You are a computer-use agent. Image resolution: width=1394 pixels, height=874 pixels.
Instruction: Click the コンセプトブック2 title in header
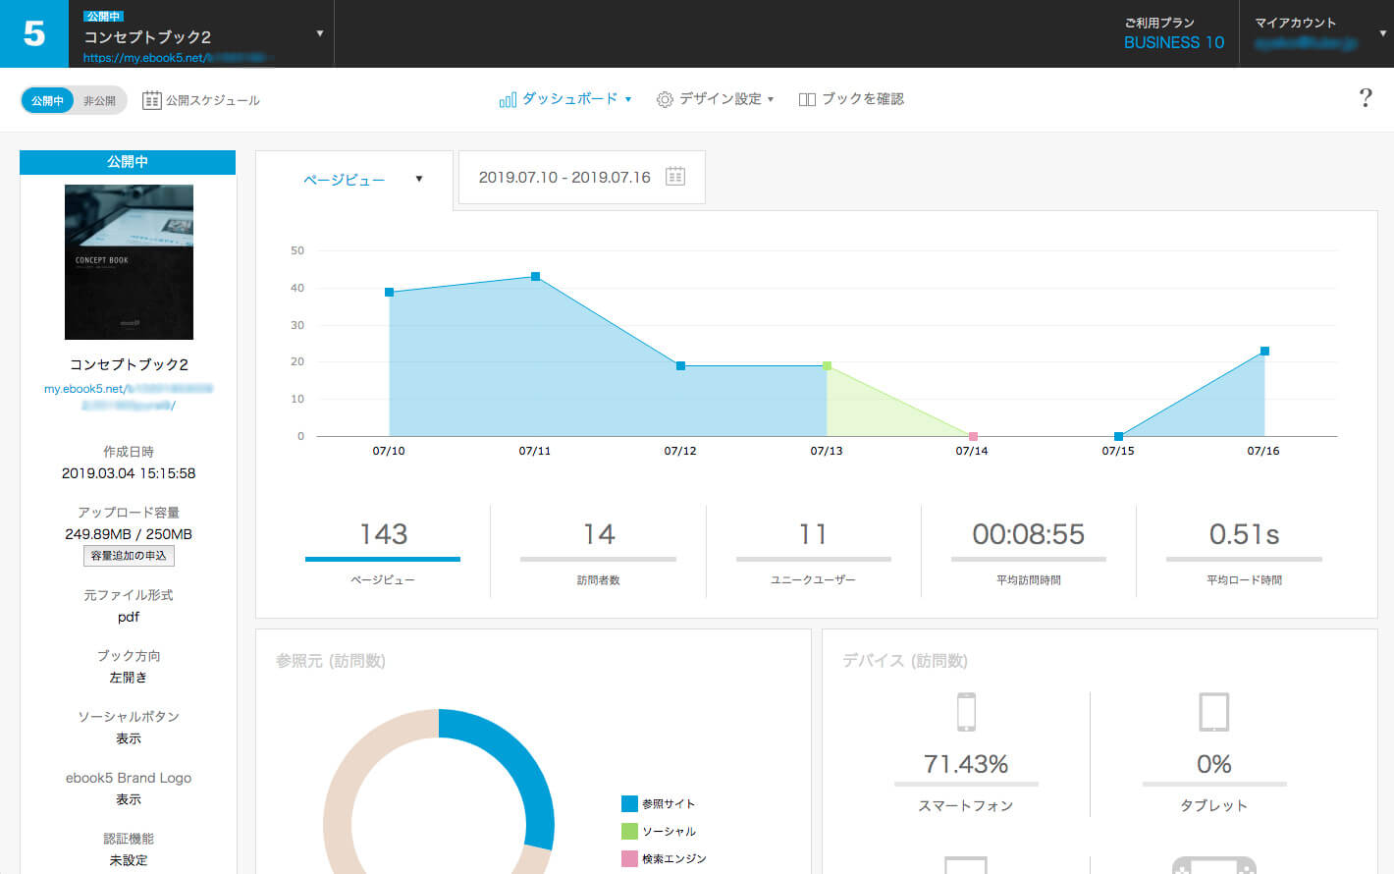[x=147, y=36]
